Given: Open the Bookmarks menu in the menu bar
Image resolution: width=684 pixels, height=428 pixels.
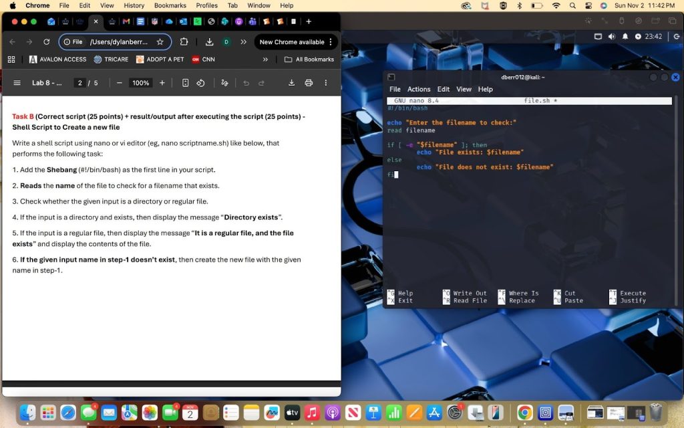Looking at the screenshot, I should click(x=170, y=5).
